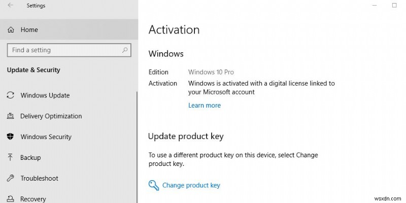Click the Update & Security heading
This screenshot has height=203, width=406.
click(x=33, y=70)
